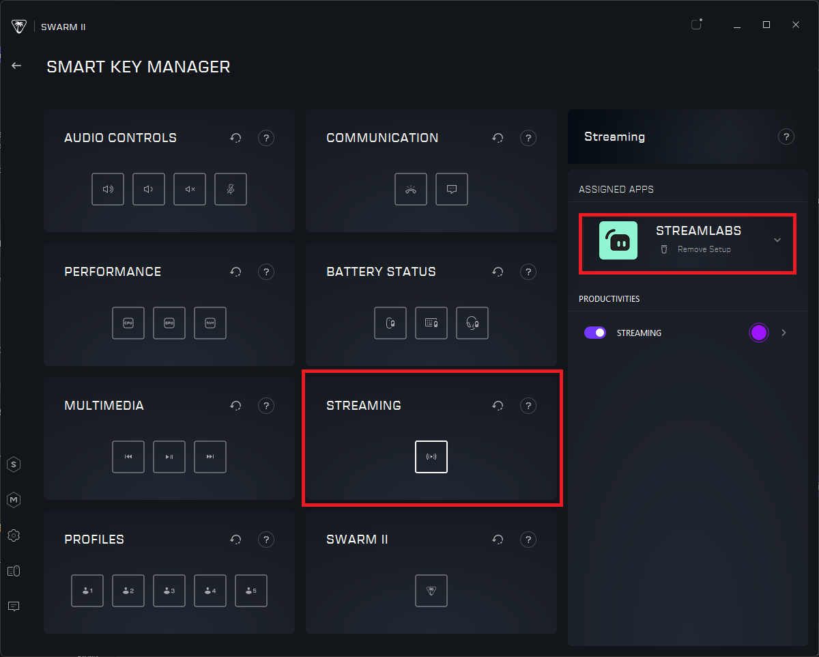The image size is (819, 657).
Task: Select profile 4 smart key
Action: tap(210, 591)
